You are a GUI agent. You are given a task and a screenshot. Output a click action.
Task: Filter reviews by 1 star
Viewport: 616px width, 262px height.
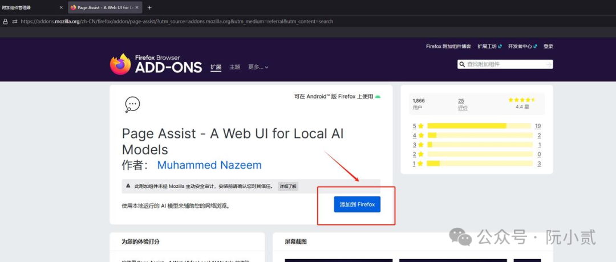point(418,163)
